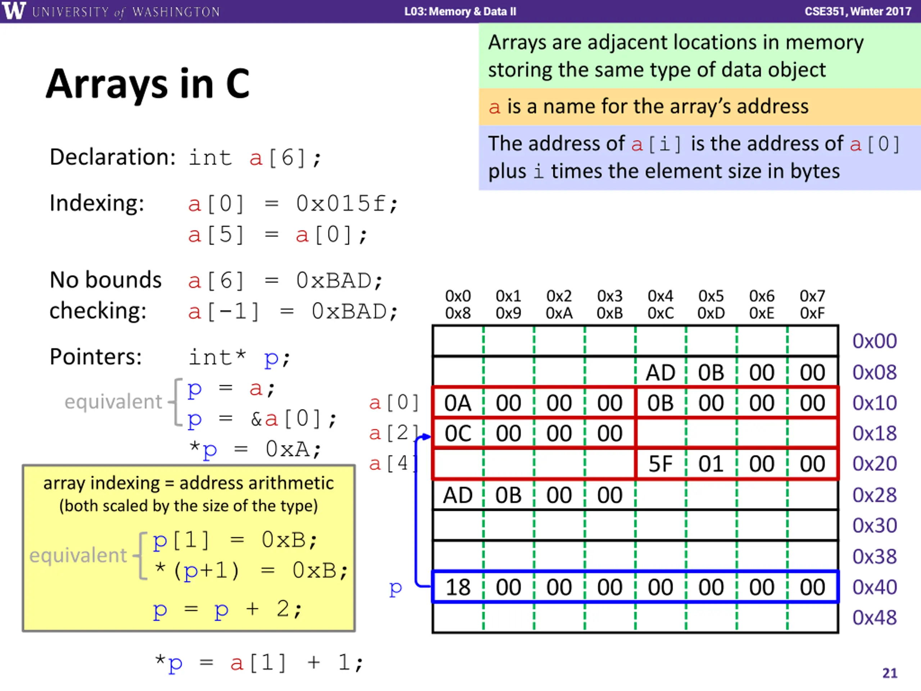Screen dimensions: 921x691
Task: Click the a[2] row label beside the memory table
Action: point(394,433)
